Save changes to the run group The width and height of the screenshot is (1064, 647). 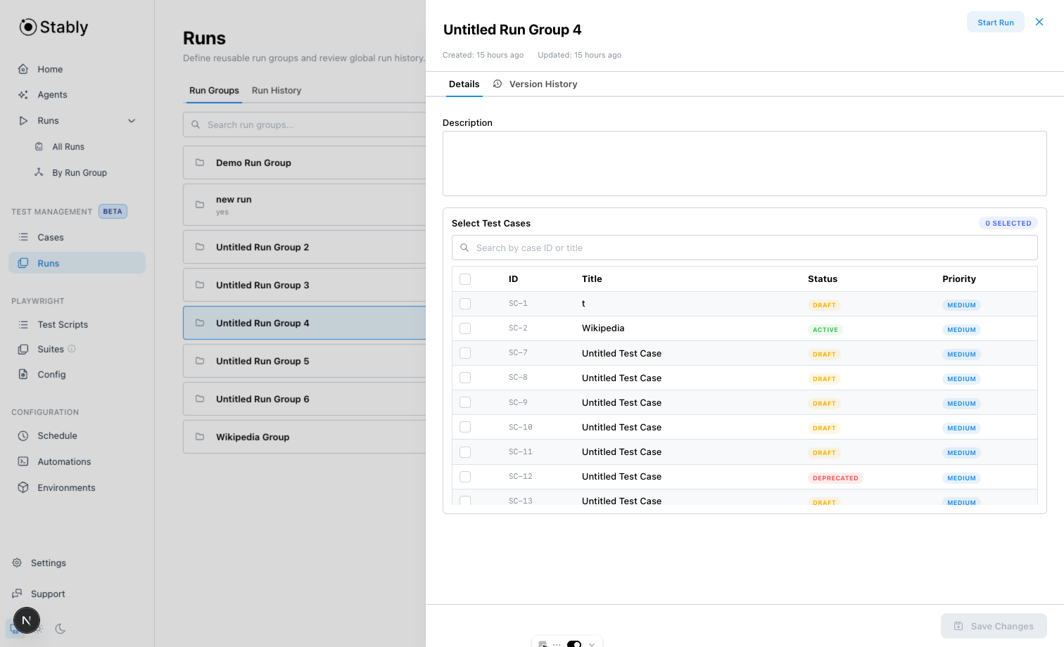tap(994, 626)
